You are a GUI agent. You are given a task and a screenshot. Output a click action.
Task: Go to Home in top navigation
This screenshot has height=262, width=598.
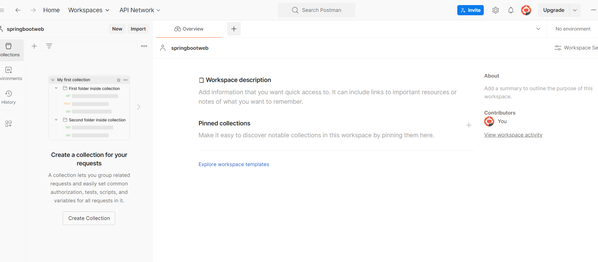click(52, 10)
